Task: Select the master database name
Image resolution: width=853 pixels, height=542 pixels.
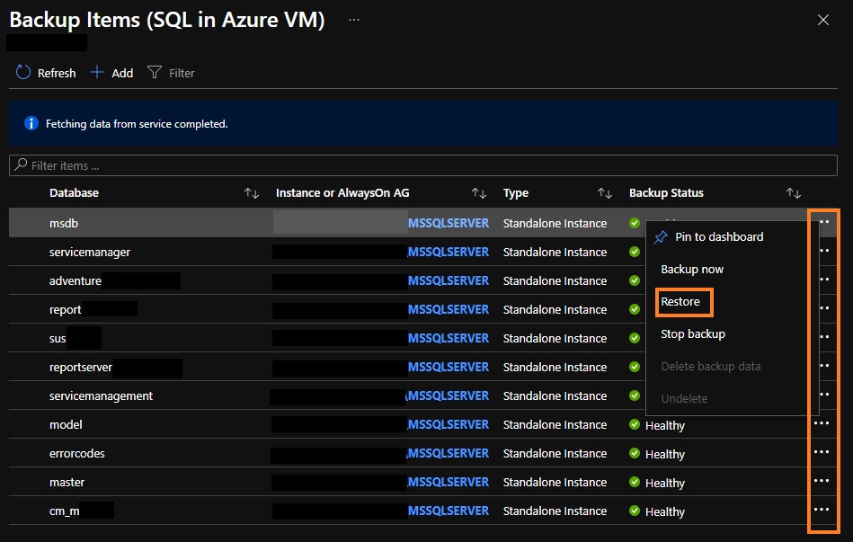Action: (x=67, y=482)
